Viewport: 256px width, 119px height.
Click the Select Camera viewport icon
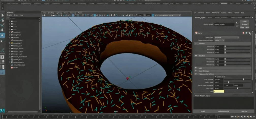tap(53, 15)
